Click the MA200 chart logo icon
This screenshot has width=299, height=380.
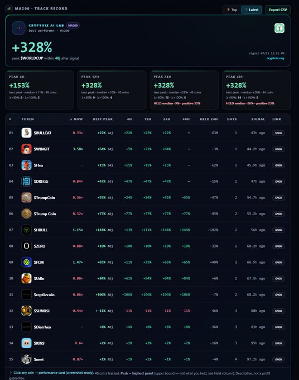[9, 8]
